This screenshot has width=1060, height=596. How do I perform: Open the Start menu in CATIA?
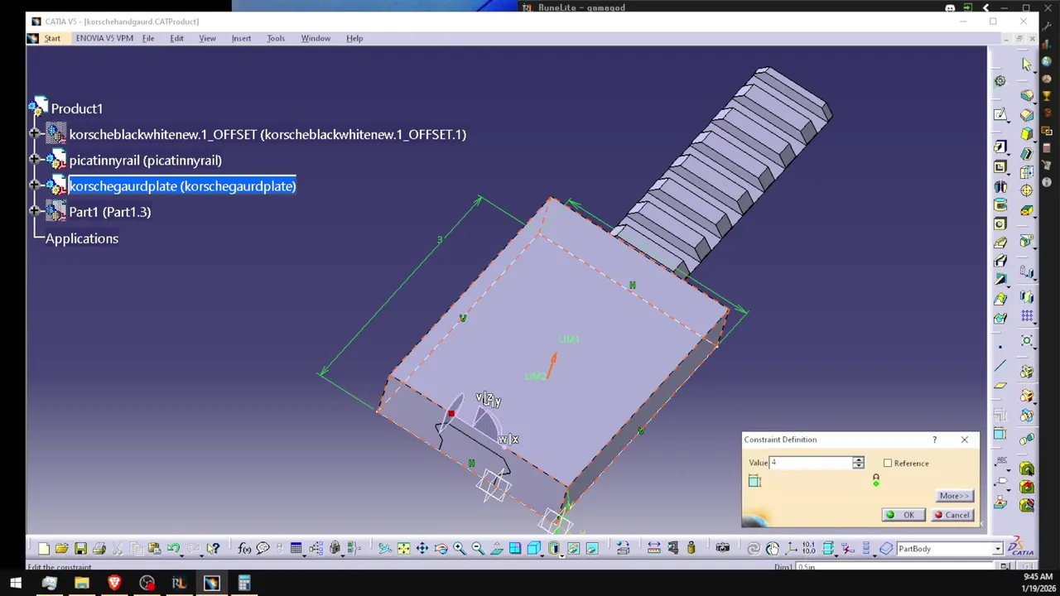(52, 38)
